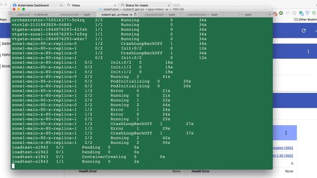Close the Vitess browser tab
317x178 pixels.
[115, 5]
